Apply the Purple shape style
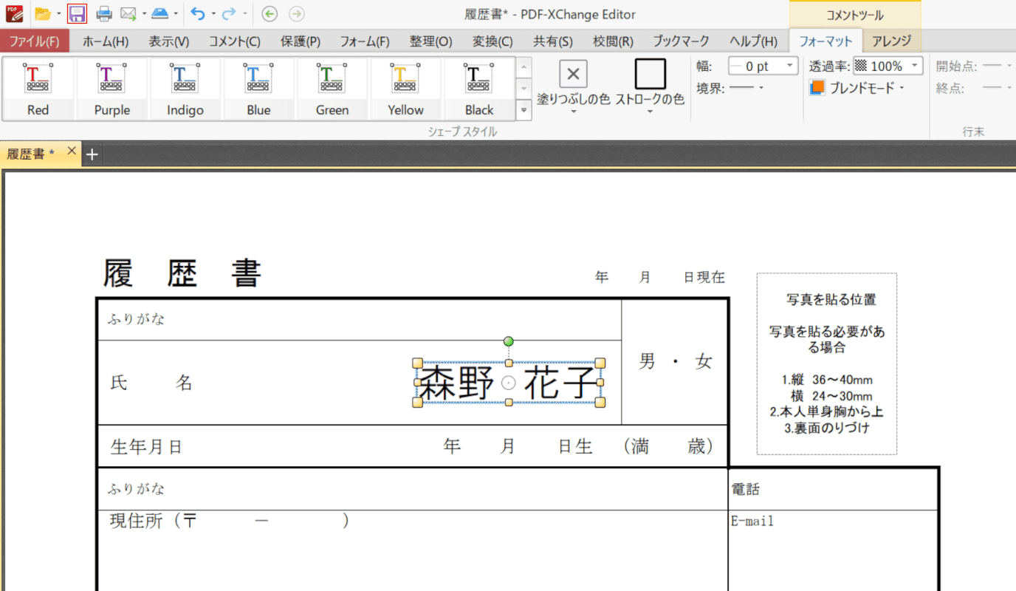The height and width of the screenshot is (591, 1016). pos(111,89)
